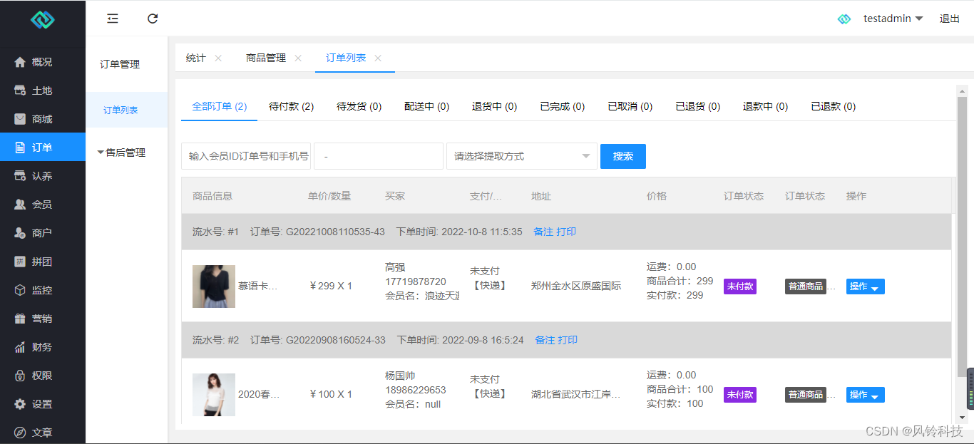The image size is (974, 444).
Task: Select 订单列表 in the submenu
Action: click(x=121, y=110)
